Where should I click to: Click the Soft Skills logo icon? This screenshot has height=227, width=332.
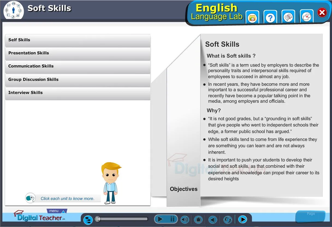click(x=14, y=10)
